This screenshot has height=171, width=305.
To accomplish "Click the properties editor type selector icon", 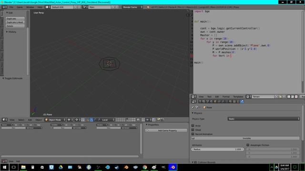I will point(194,101).
